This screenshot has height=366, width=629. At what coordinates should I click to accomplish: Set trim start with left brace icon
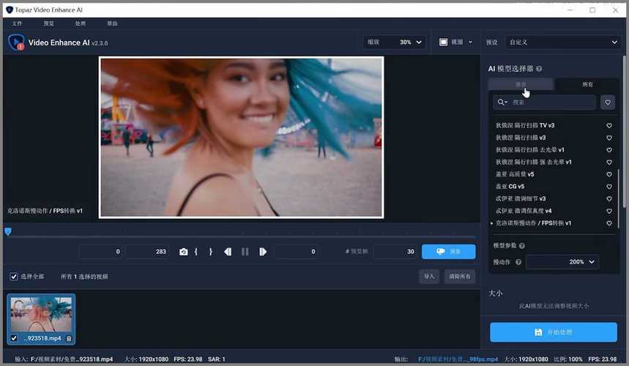(196, 252)
